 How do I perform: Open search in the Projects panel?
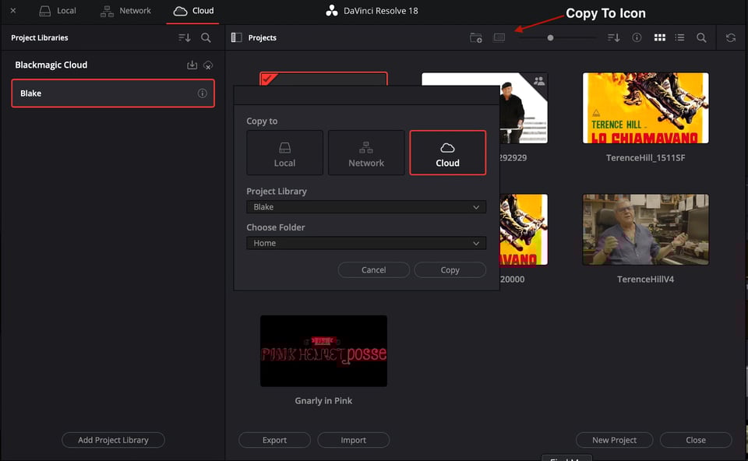point(700,37)
